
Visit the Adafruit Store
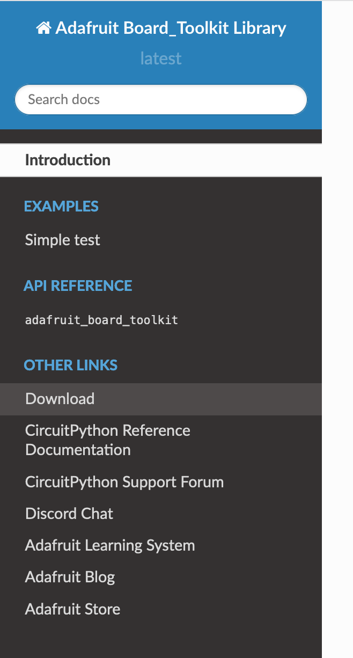pyautogui.click(x=72, y=609)
